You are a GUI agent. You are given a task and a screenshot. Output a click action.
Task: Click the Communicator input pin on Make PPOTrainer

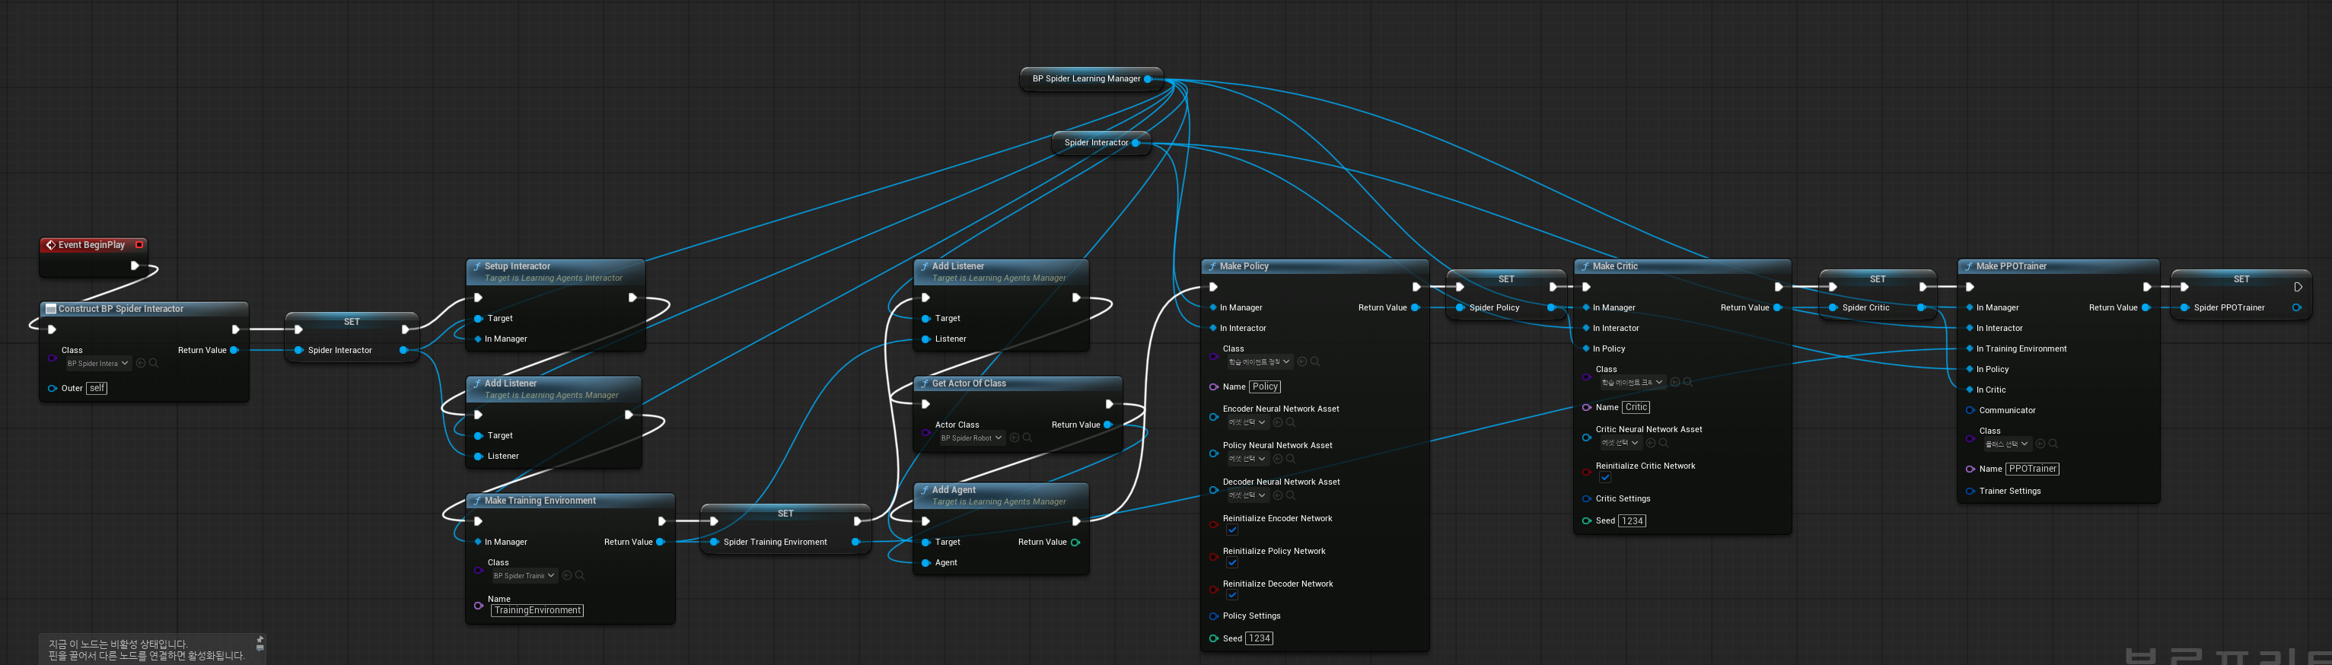click(x=1970, y=411)
